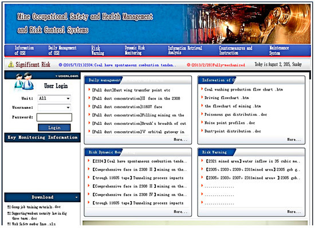The width and height of the screenshot is (315, 228).
Task: Click the file icon beside Group job training materials
Action: point(9,207)
